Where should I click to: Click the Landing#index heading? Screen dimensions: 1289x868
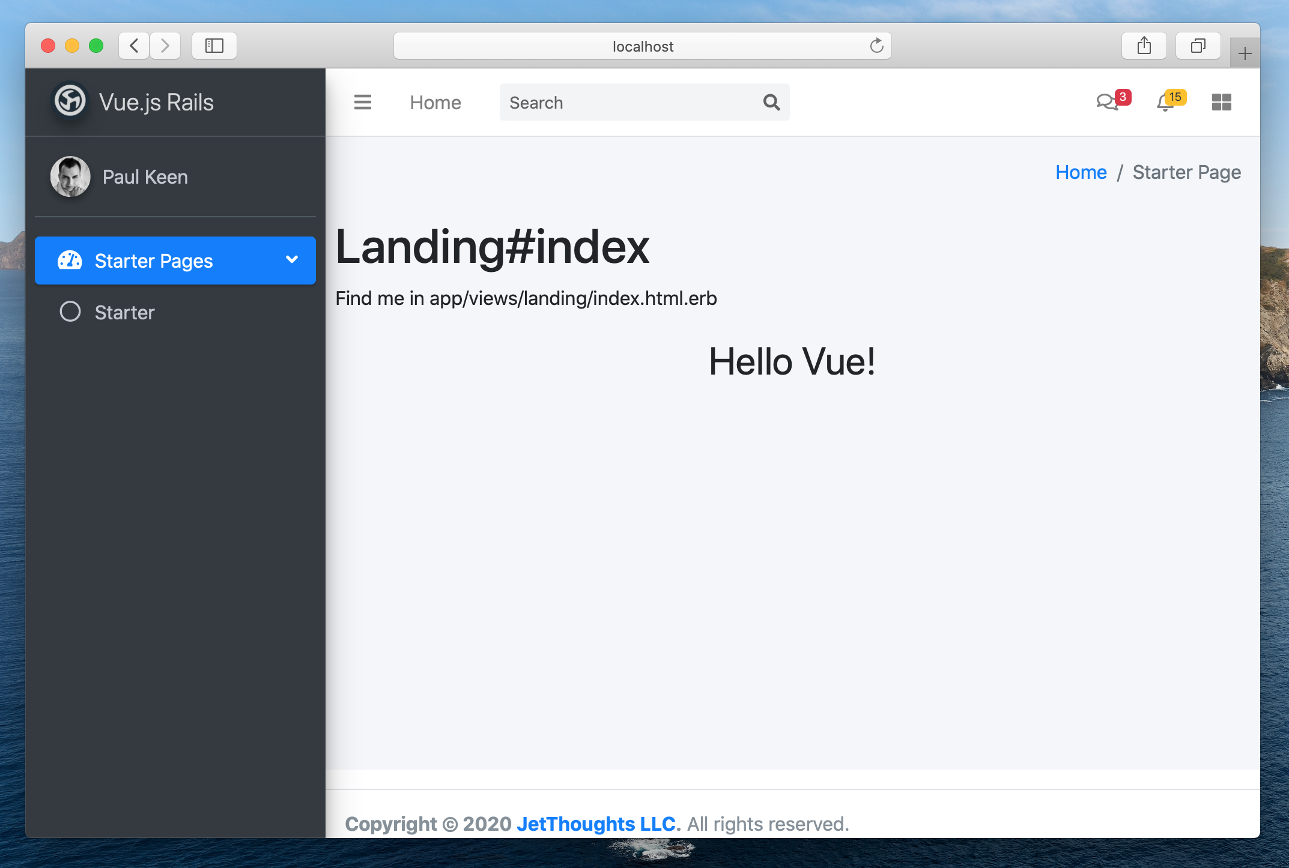[493, 247]
